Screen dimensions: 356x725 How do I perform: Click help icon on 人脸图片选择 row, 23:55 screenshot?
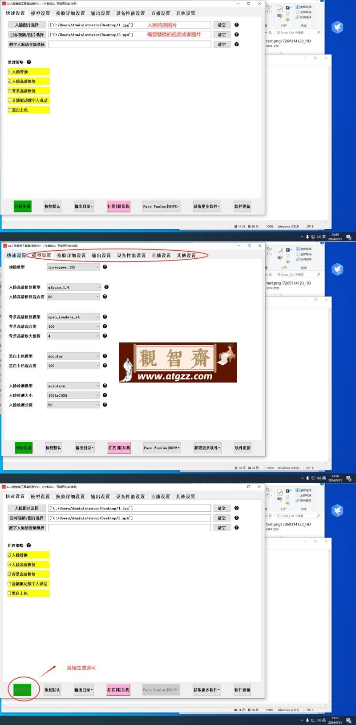point(237,25)
